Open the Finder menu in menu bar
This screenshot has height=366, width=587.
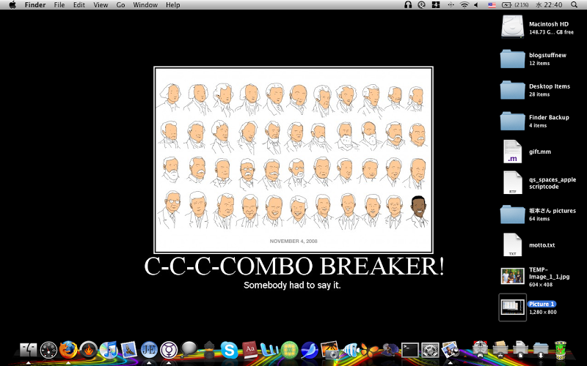pos(35,5)
